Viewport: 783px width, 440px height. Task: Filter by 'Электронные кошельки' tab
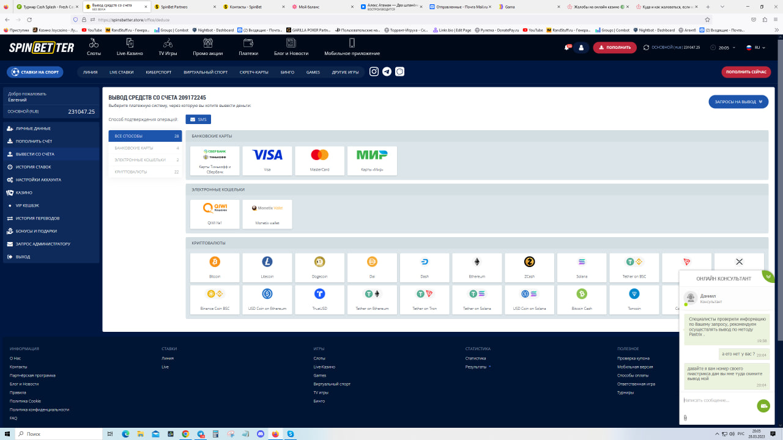(x=145, y=160)
